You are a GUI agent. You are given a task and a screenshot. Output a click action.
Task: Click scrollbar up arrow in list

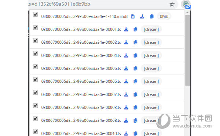pyautogui.click(x=187, y=12)
